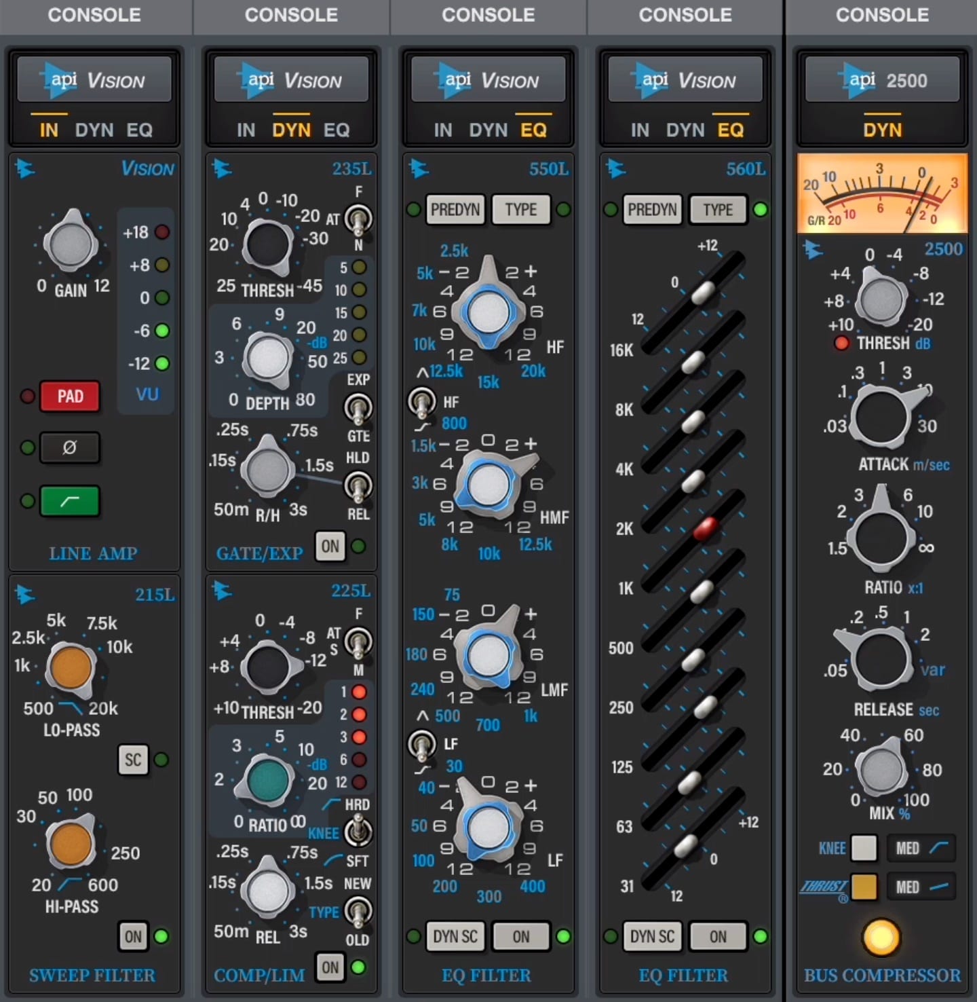Screen dimensions: 977x1002
Task: Switch to the EQ tab on the third channel
Action: click(533, 130)
